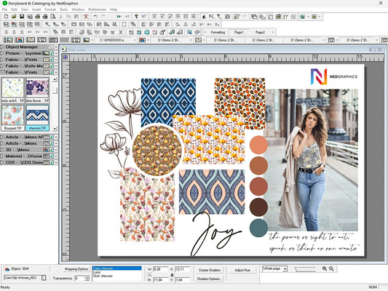Expand the CDS Demo panel
Image resolution: width=388 pixels, height=291 pixels.
point(2,163)
